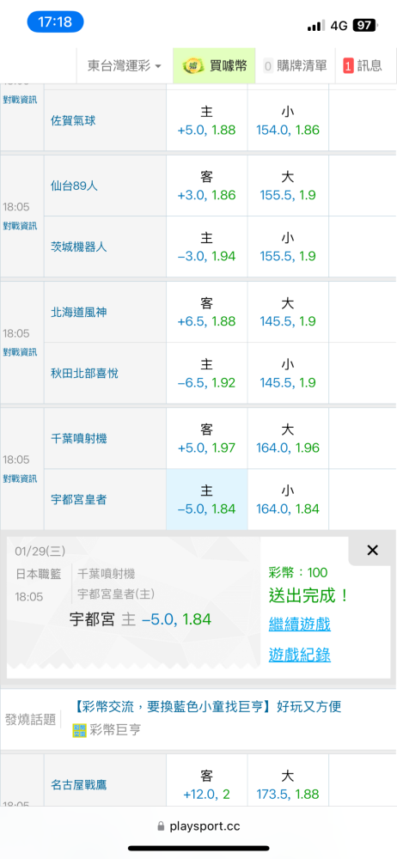Open the 東台灣運彩 dropdown menu
The image size is (397, 859).
pyautogui.click(x=125, y=66)
